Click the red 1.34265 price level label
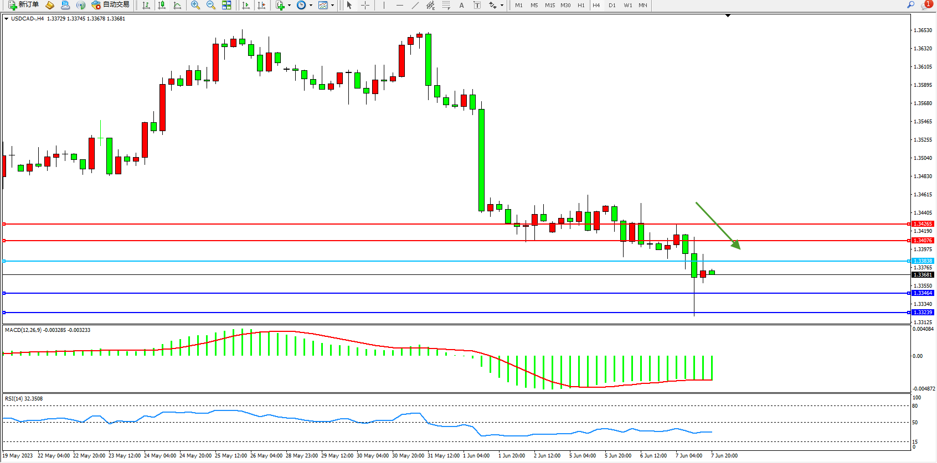The width and height of the screenshot is (937, 463). click(x=923, y=224)
